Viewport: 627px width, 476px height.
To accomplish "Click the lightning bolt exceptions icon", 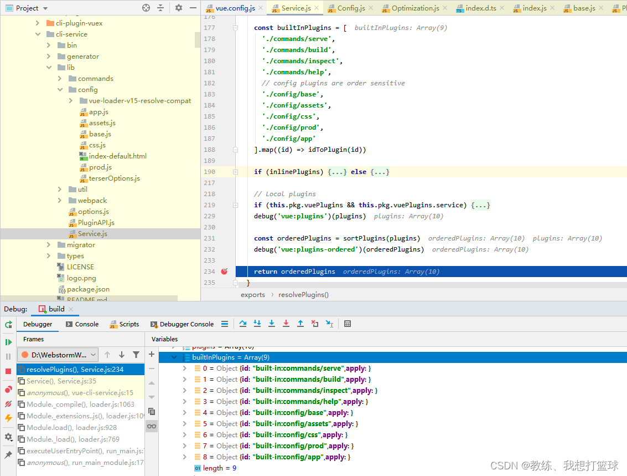I will tap(8, 418).
